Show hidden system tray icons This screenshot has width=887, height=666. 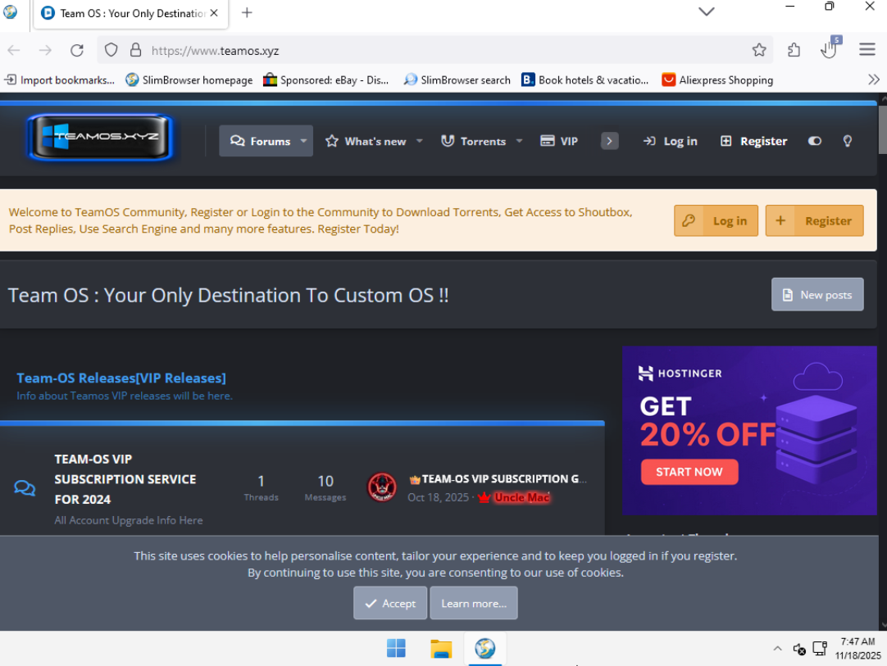(777, 649)
